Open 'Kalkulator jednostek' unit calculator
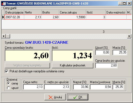This screenshot has width=133, height=103. (73, 65)
